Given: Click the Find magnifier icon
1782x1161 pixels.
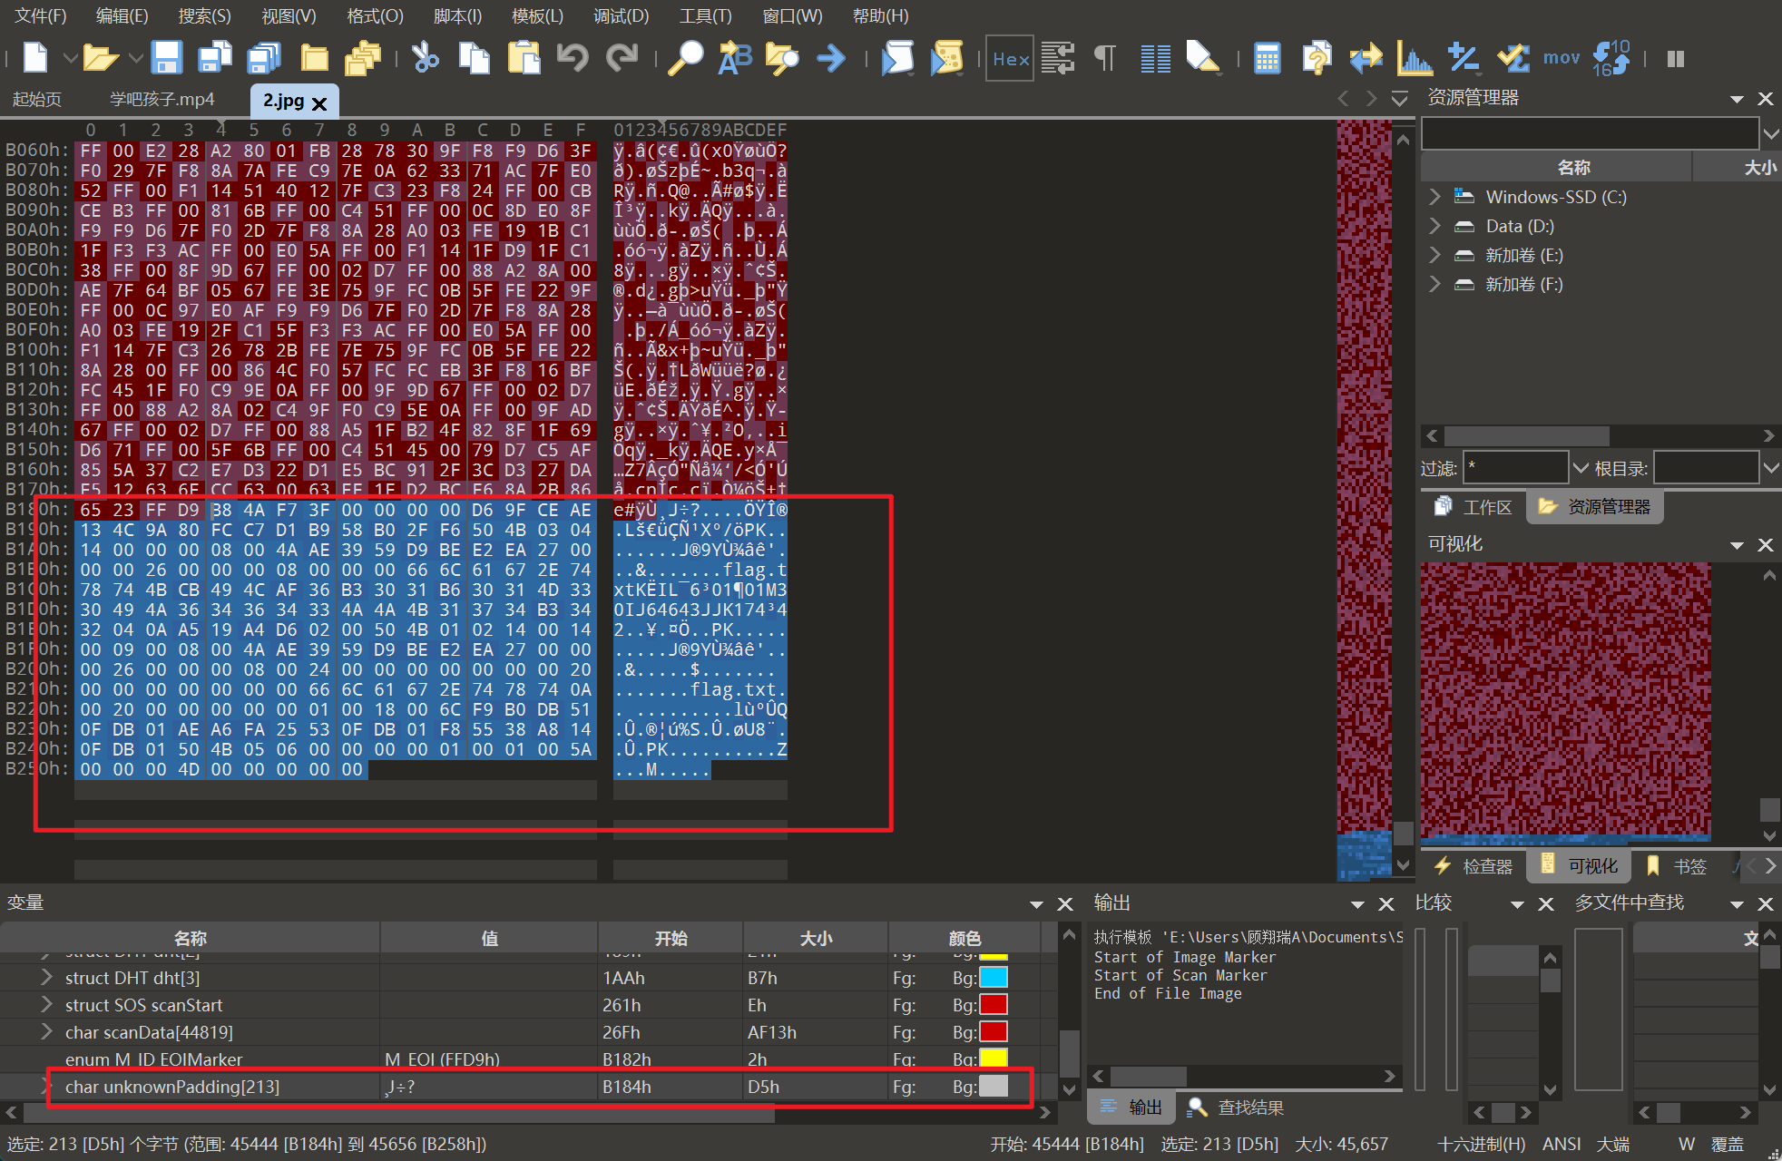Looking at the screenshot, I should (x=685, y=58).
